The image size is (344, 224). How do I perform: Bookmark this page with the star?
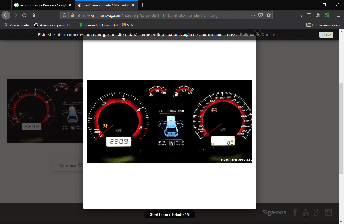269,15
